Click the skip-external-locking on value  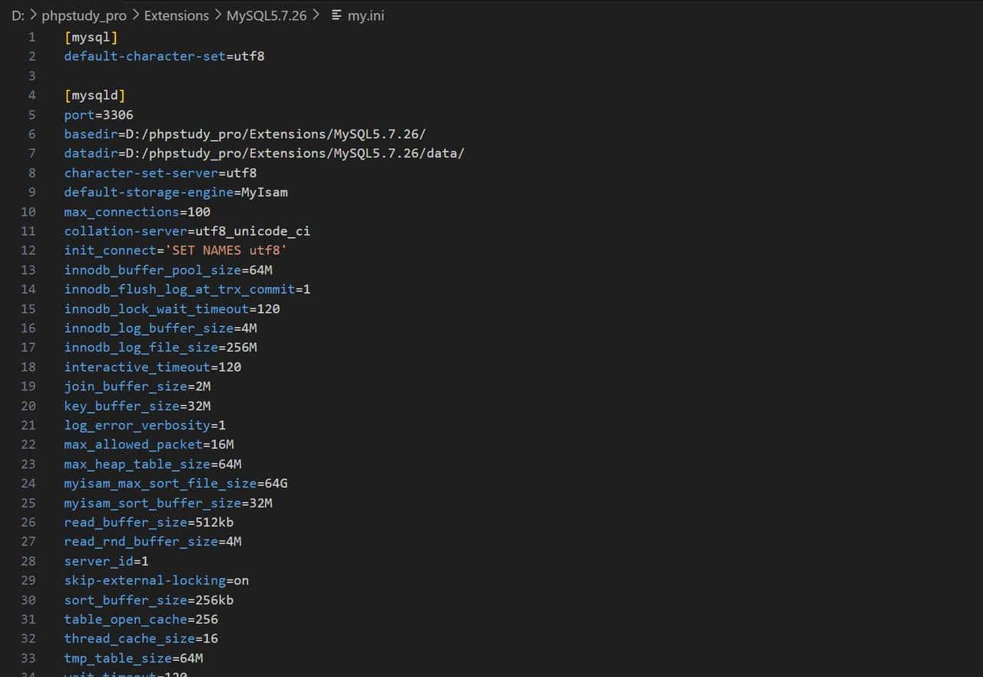click(x=241, y=580)
